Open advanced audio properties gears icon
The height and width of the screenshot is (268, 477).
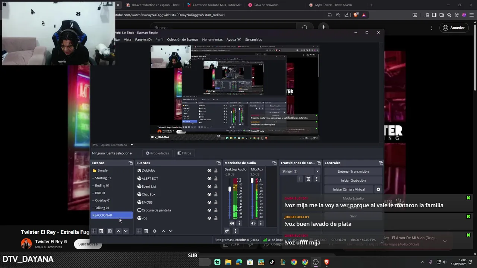(227, 231)
